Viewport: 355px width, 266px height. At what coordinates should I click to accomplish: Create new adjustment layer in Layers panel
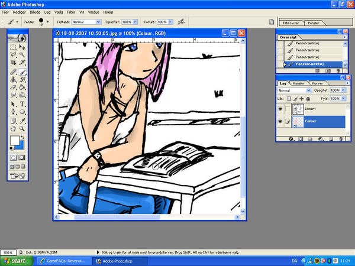point(320,139)
